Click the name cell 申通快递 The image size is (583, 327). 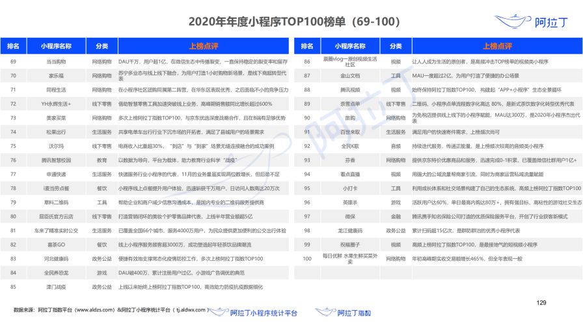56,175
